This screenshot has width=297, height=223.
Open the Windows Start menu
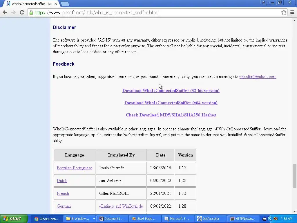(x=14, y=219)
